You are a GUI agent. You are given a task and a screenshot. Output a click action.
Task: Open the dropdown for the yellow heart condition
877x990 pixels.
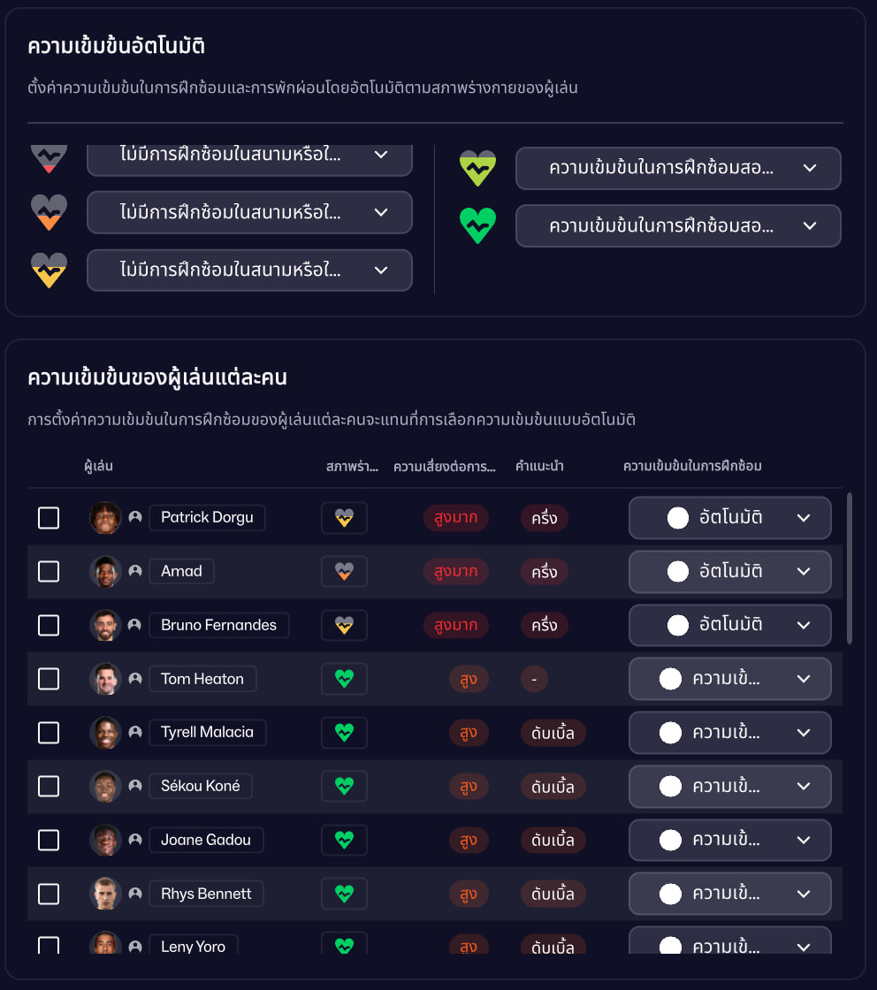249,270
